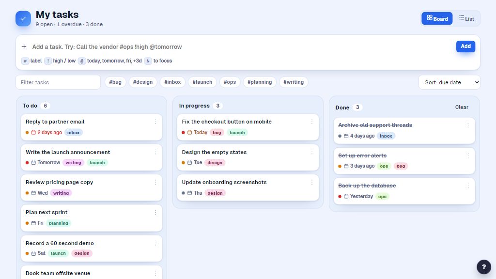Focus the Filter tasks search box
The image size is (496, 279).
[58, 82]
